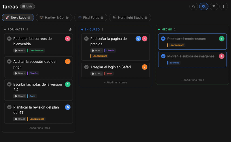The image size is (231, 142).
Task: Open 'Arreglar el login en Safari' task title
Action: tap(111, 67)
